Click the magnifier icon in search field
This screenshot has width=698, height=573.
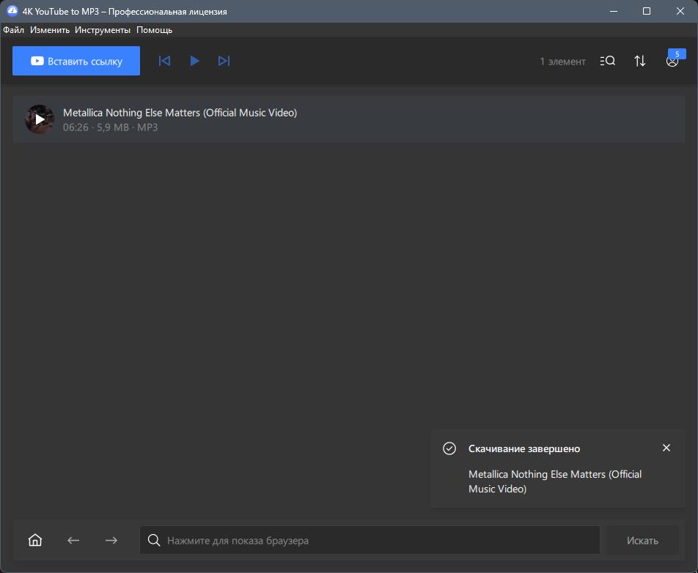(154, 540)
